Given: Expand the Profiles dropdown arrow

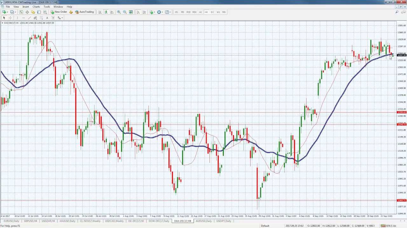Looking at the screenshot, I should click(15, 12).
